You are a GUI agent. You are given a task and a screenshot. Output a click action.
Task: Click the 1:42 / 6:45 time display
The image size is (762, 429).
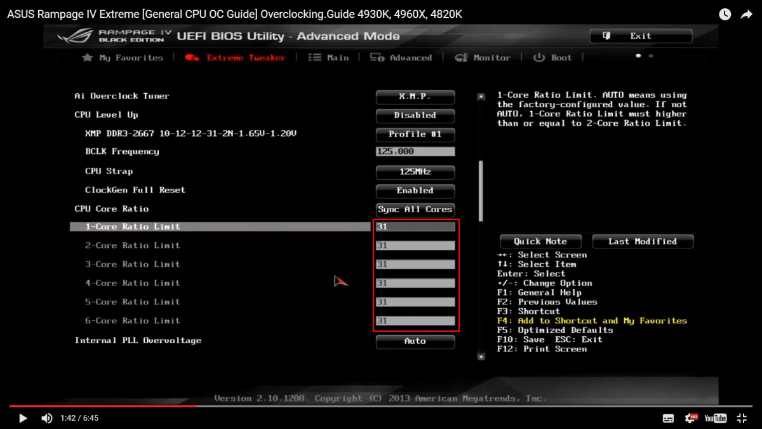point(79,418)
